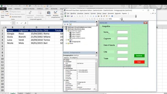Select cell containing Giorgia
This screenshot has height=94, width=167.
pos(12,34)
